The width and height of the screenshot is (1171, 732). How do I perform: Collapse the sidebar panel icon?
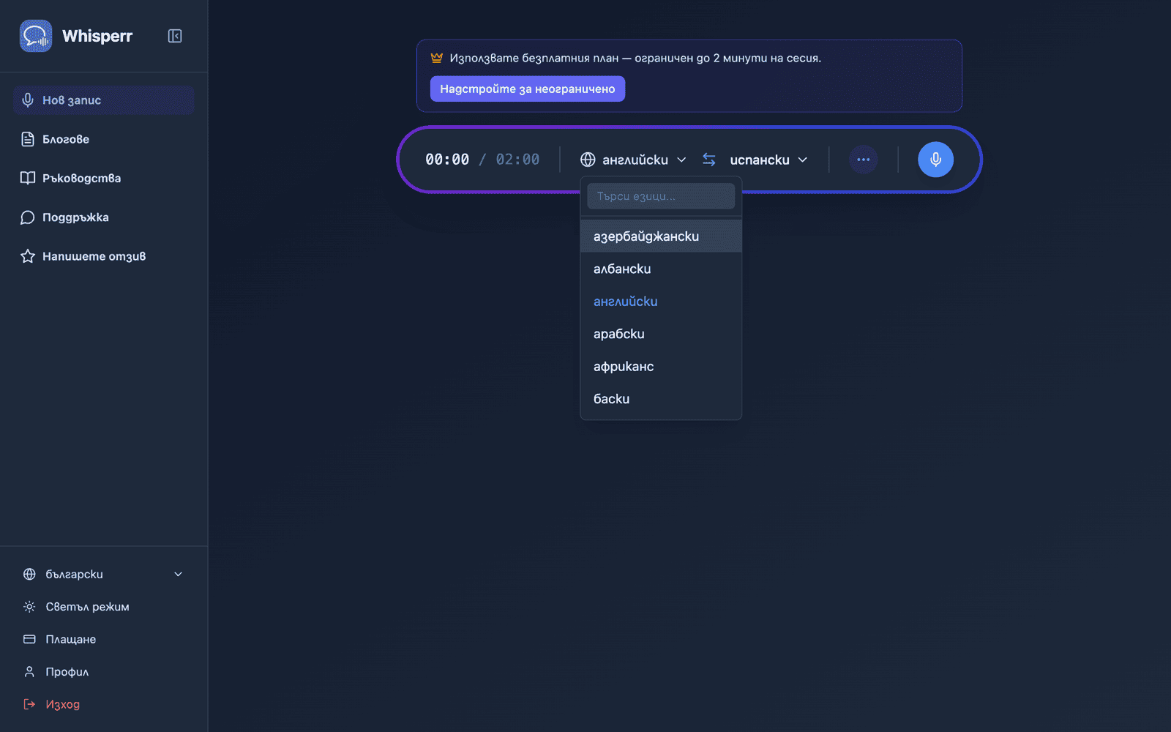pos(175,36)
